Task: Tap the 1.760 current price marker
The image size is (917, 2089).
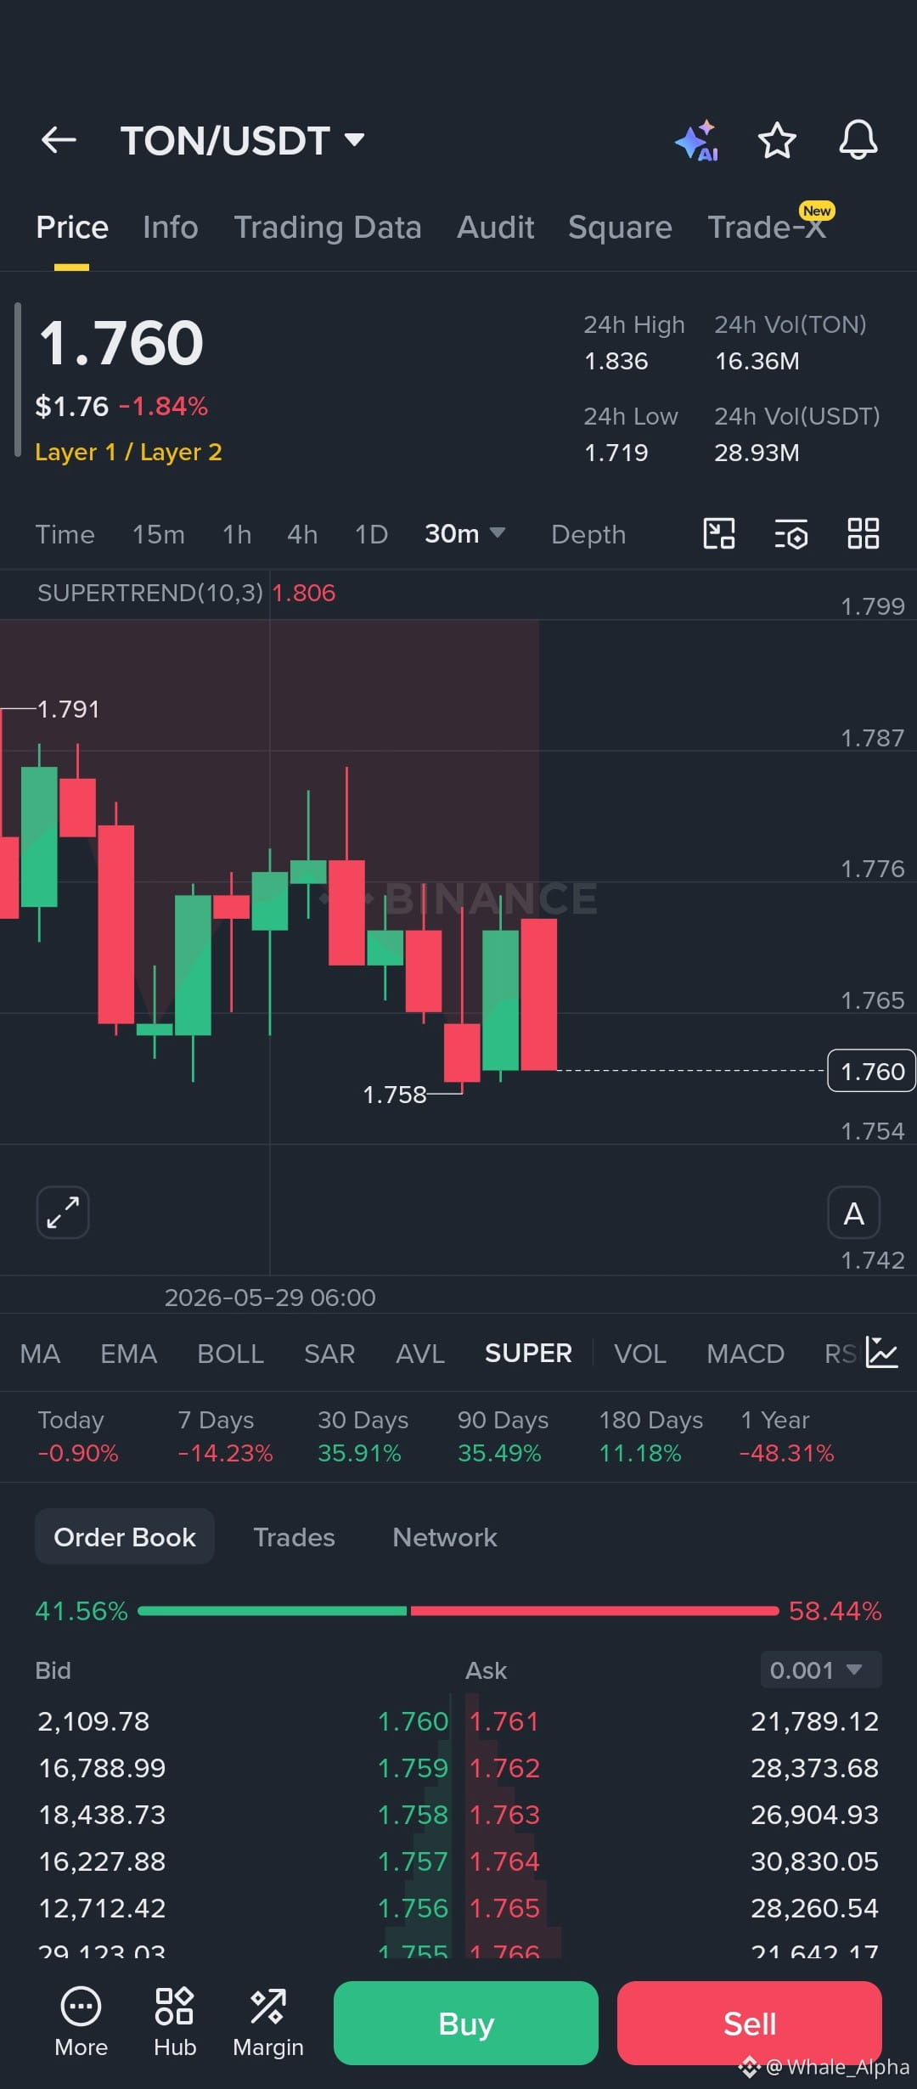Action: pyautogui.click(x=871, y=1071)
